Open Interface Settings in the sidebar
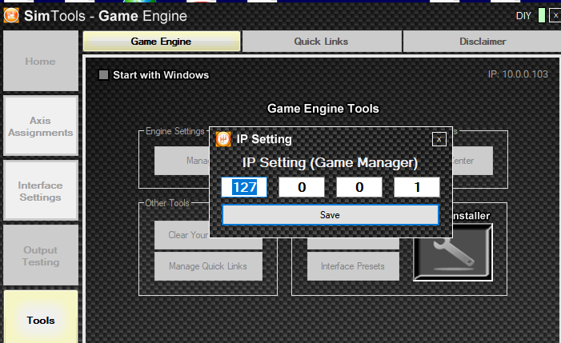Image resolution: width=561 pixels, height=343 pixels. pos(41,191)
